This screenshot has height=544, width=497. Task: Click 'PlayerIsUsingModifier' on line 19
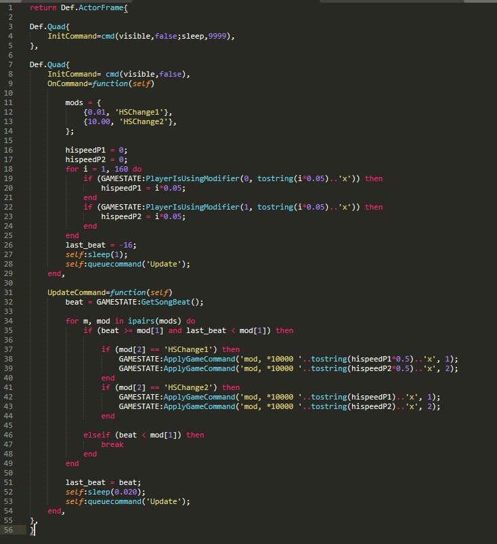192,178
